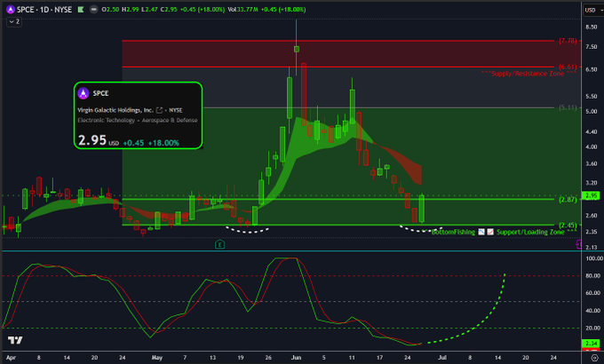Click the Apr label on time axis
This screenshot has height=364, width=604.
click(11, 358)
